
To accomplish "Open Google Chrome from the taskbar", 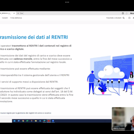I will (x=23, y=121).
